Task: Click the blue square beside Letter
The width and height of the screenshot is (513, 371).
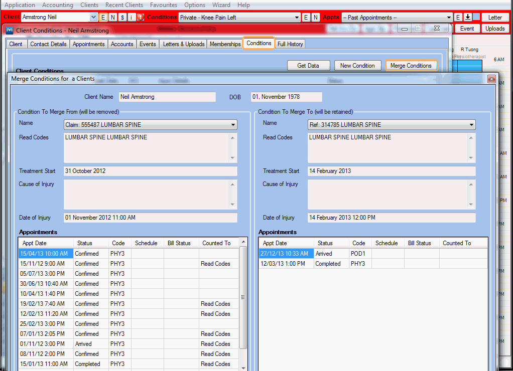Action: [477, 18]
